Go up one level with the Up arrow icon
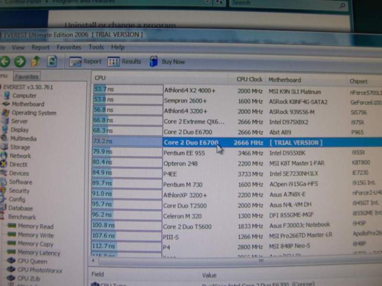The width and height of the screenshot is (382, 286). click(36, 61)
